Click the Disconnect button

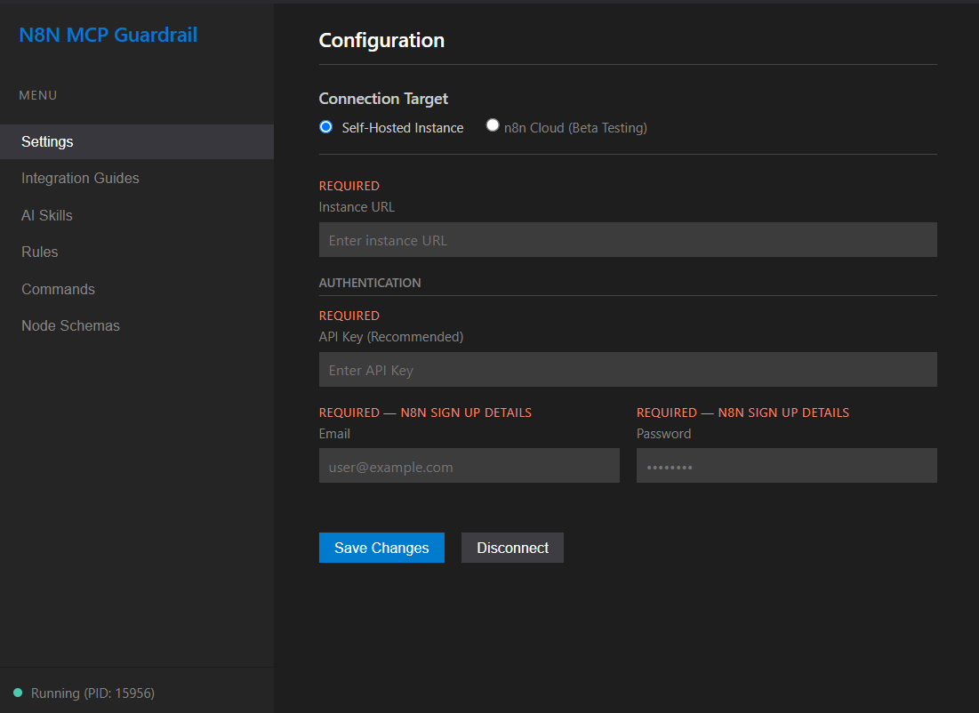click(x=512, y=548)
